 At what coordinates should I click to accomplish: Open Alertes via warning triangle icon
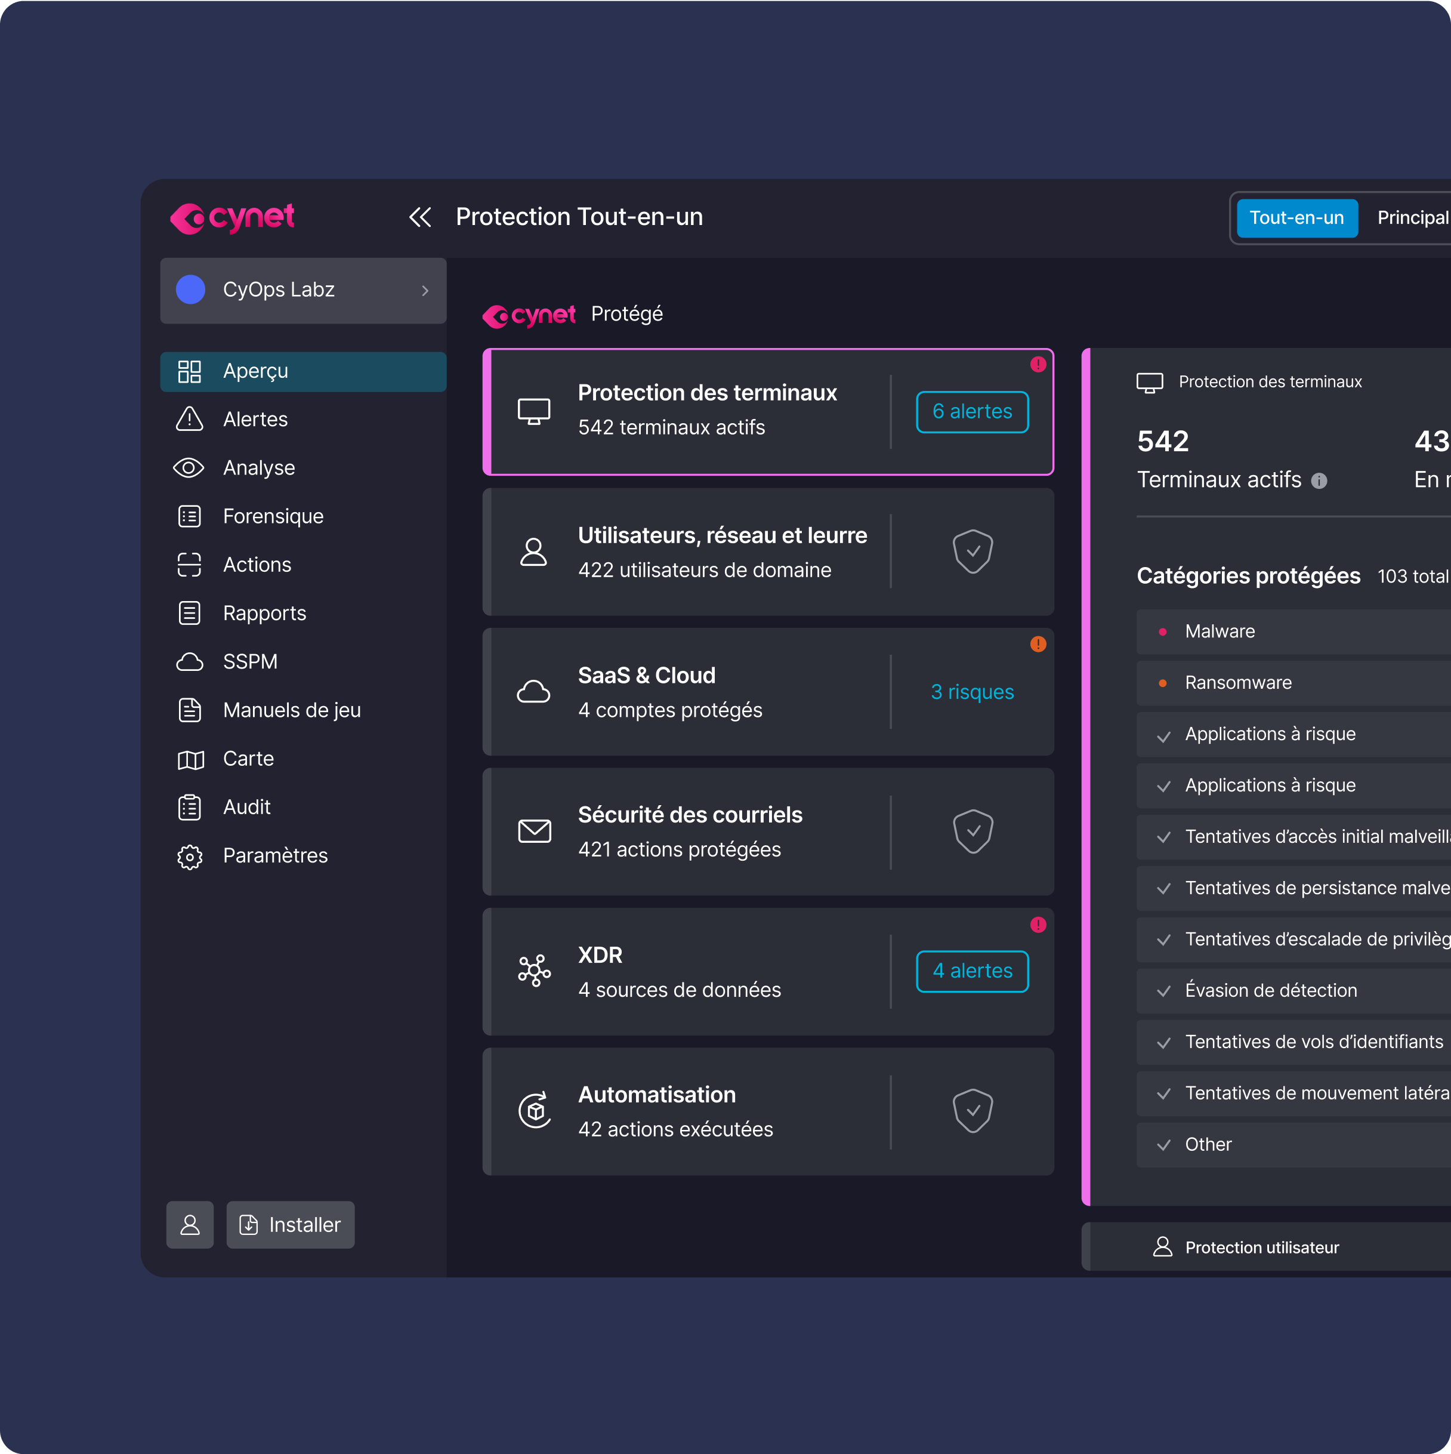click(x=190, y=419)
